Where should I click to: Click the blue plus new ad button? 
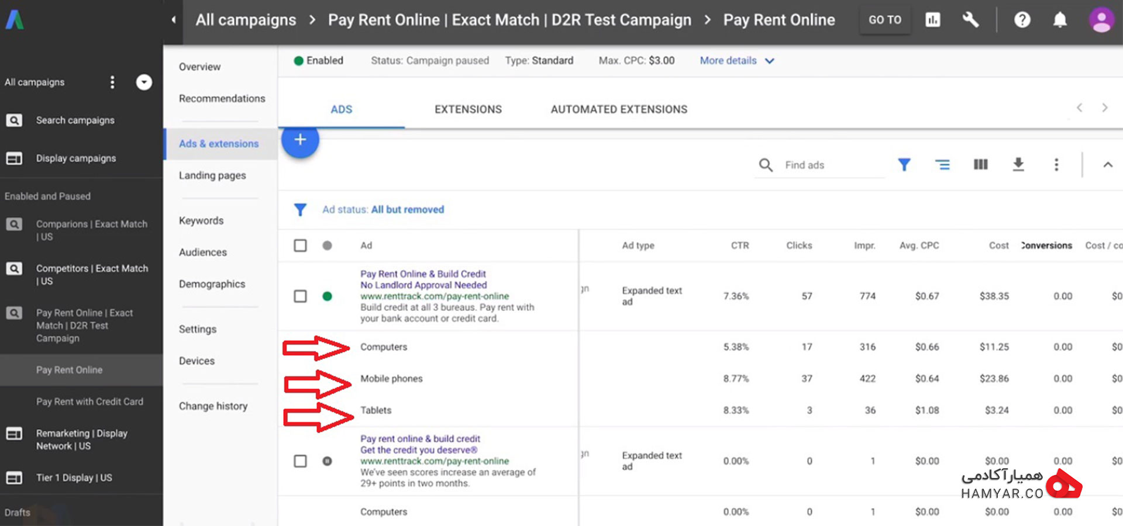[300, 140]
